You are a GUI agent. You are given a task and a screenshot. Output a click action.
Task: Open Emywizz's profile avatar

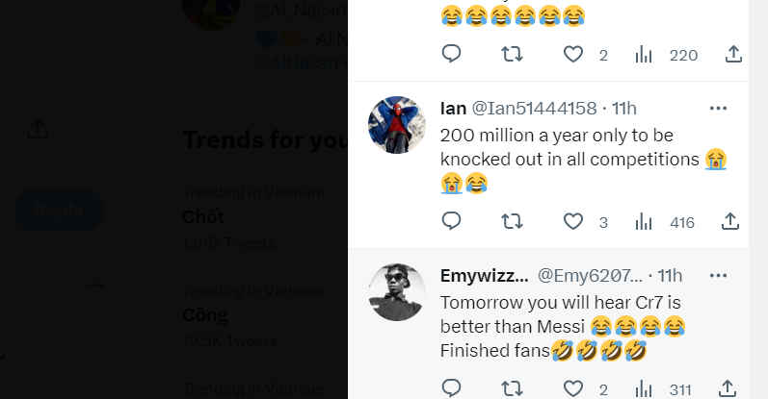tap(397, 292)
